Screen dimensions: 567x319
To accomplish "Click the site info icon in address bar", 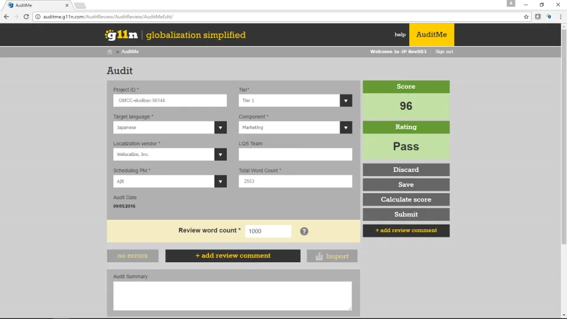I will (x=38, y=17).
